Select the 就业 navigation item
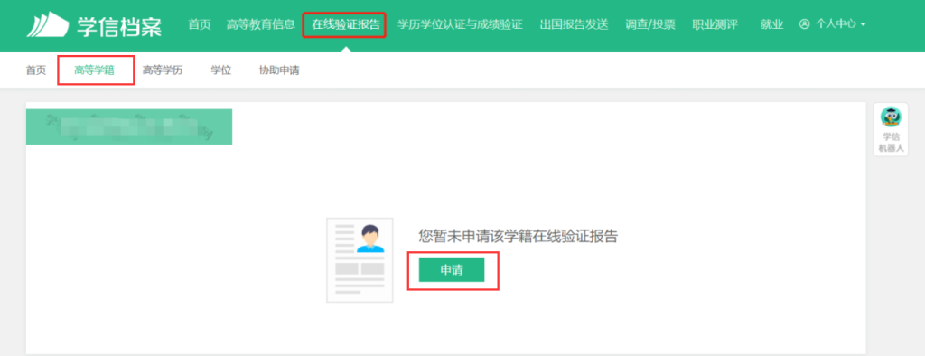 coord(772,24)
